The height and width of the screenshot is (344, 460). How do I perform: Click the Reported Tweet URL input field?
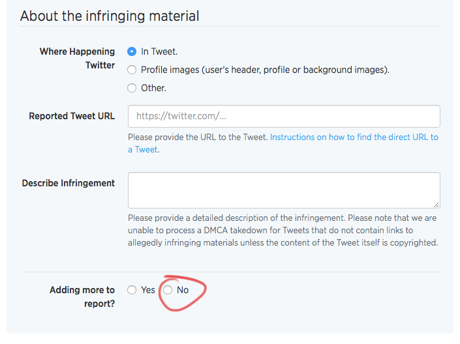(284, 117)
